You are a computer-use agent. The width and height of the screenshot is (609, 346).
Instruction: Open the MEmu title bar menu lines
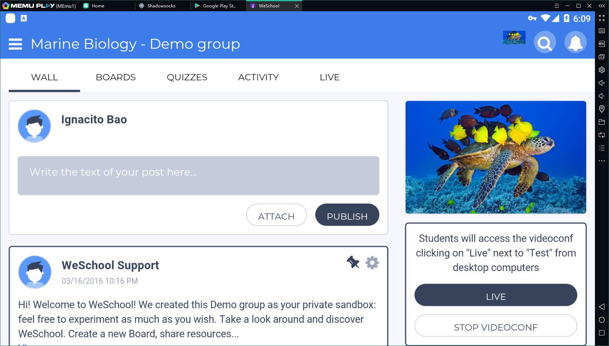pyautogui.click(x=557, y=6)
